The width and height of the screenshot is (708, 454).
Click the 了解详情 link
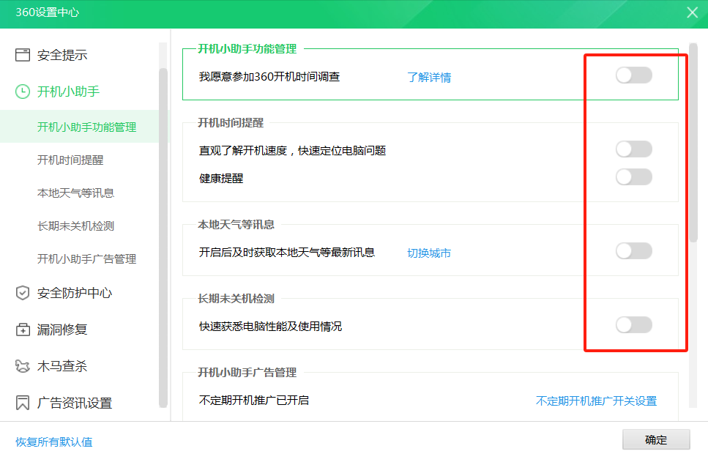[429, 77]
